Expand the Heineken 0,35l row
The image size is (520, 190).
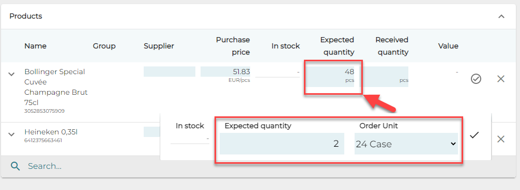click(x=11, y=134)
